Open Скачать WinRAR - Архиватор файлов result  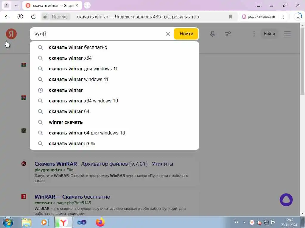[104, 164]
